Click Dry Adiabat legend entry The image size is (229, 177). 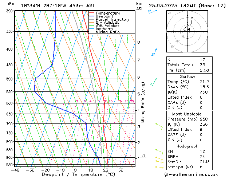coord(107,23)
